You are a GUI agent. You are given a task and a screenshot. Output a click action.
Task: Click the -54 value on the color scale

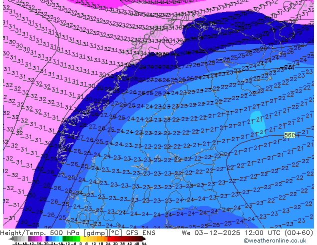pyautogui.click(x=16, y=243)
